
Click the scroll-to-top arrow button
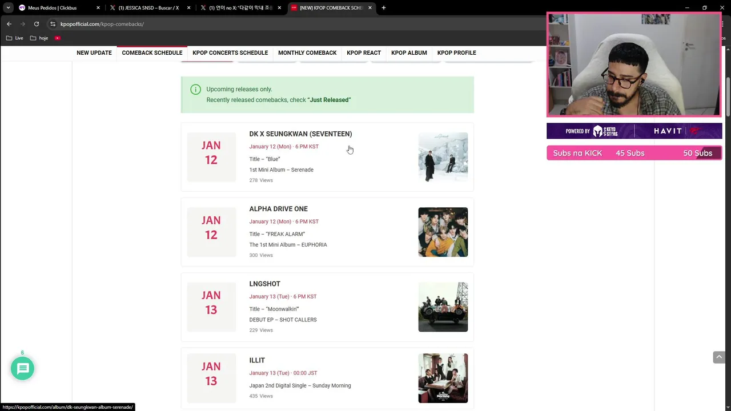[x=719, y=357]
